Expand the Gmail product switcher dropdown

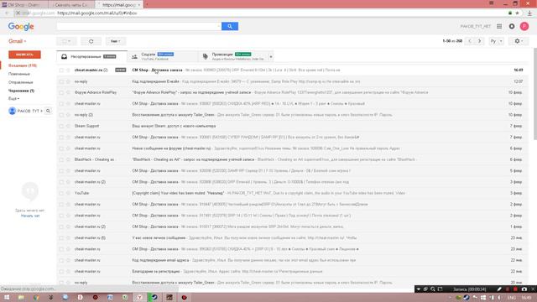[x=18, y=41]
